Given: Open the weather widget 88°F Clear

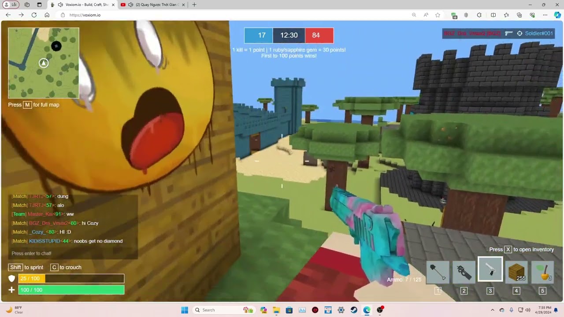Looking at the screenshot, I should pyautogui.click(x=15, y=310).
